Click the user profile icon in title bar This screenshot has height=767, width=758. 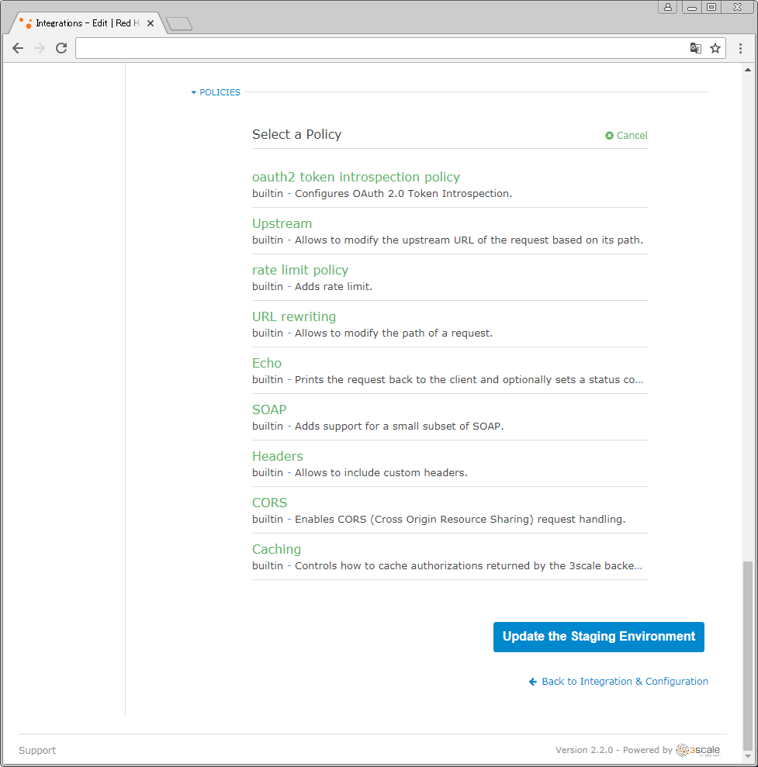[668, 7]
